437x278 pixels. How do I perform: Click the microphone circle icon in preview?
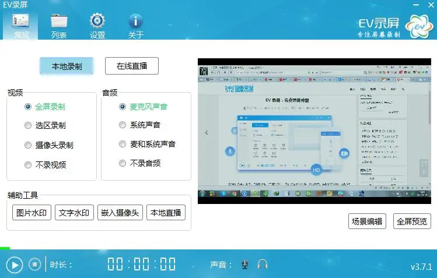coord(230,151)
